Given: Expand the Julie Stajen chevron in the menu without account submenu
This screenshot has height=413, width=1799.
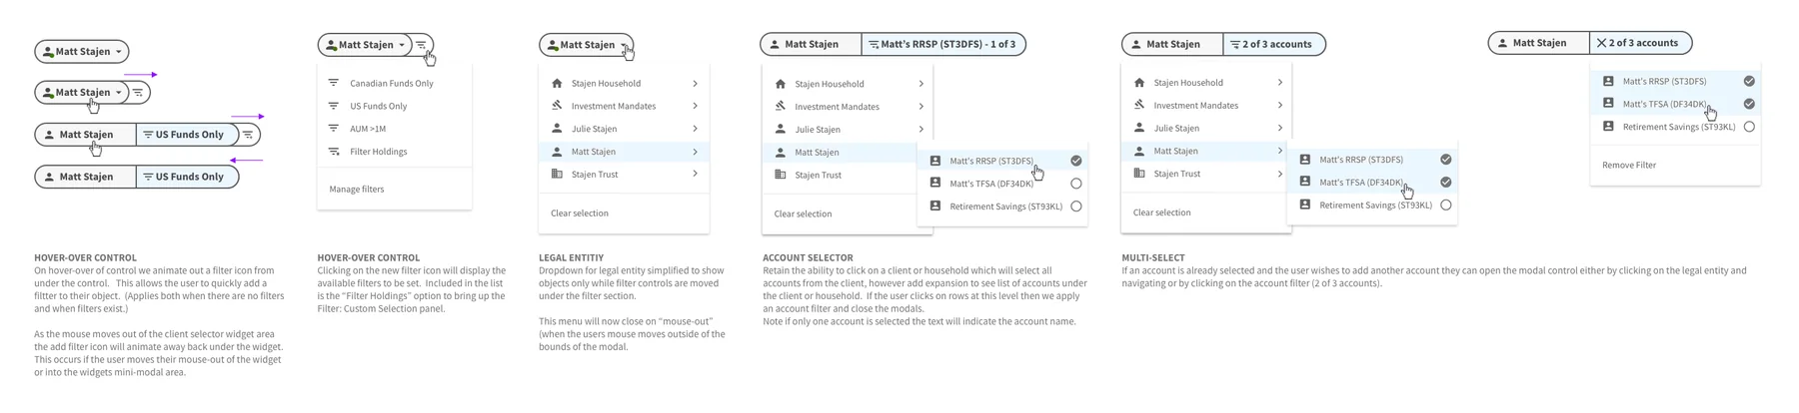Looking at the screenshot, I should point(695,129).
